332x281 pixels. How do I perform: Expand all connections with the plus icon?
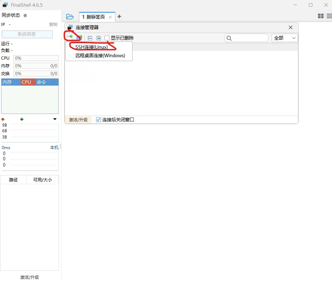[99, 38]
